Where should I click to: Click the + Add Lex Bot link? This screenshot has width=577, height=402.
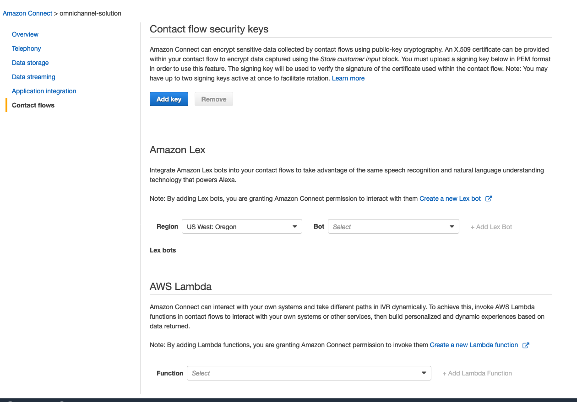(x=491, y=227)
